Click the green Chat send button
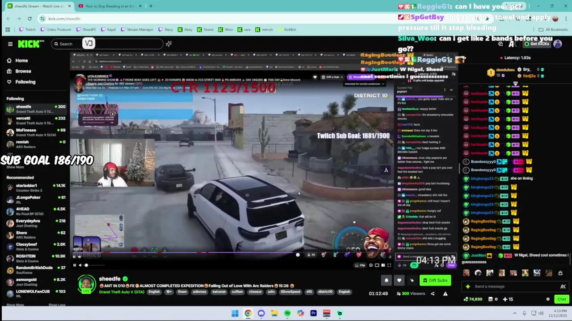The width and height of the screenshot is (572, 321). tap(562, 299)
